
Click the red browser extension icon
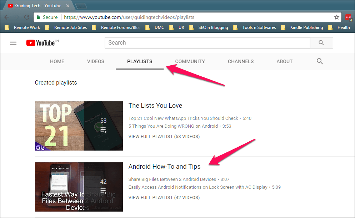(348, 17)
